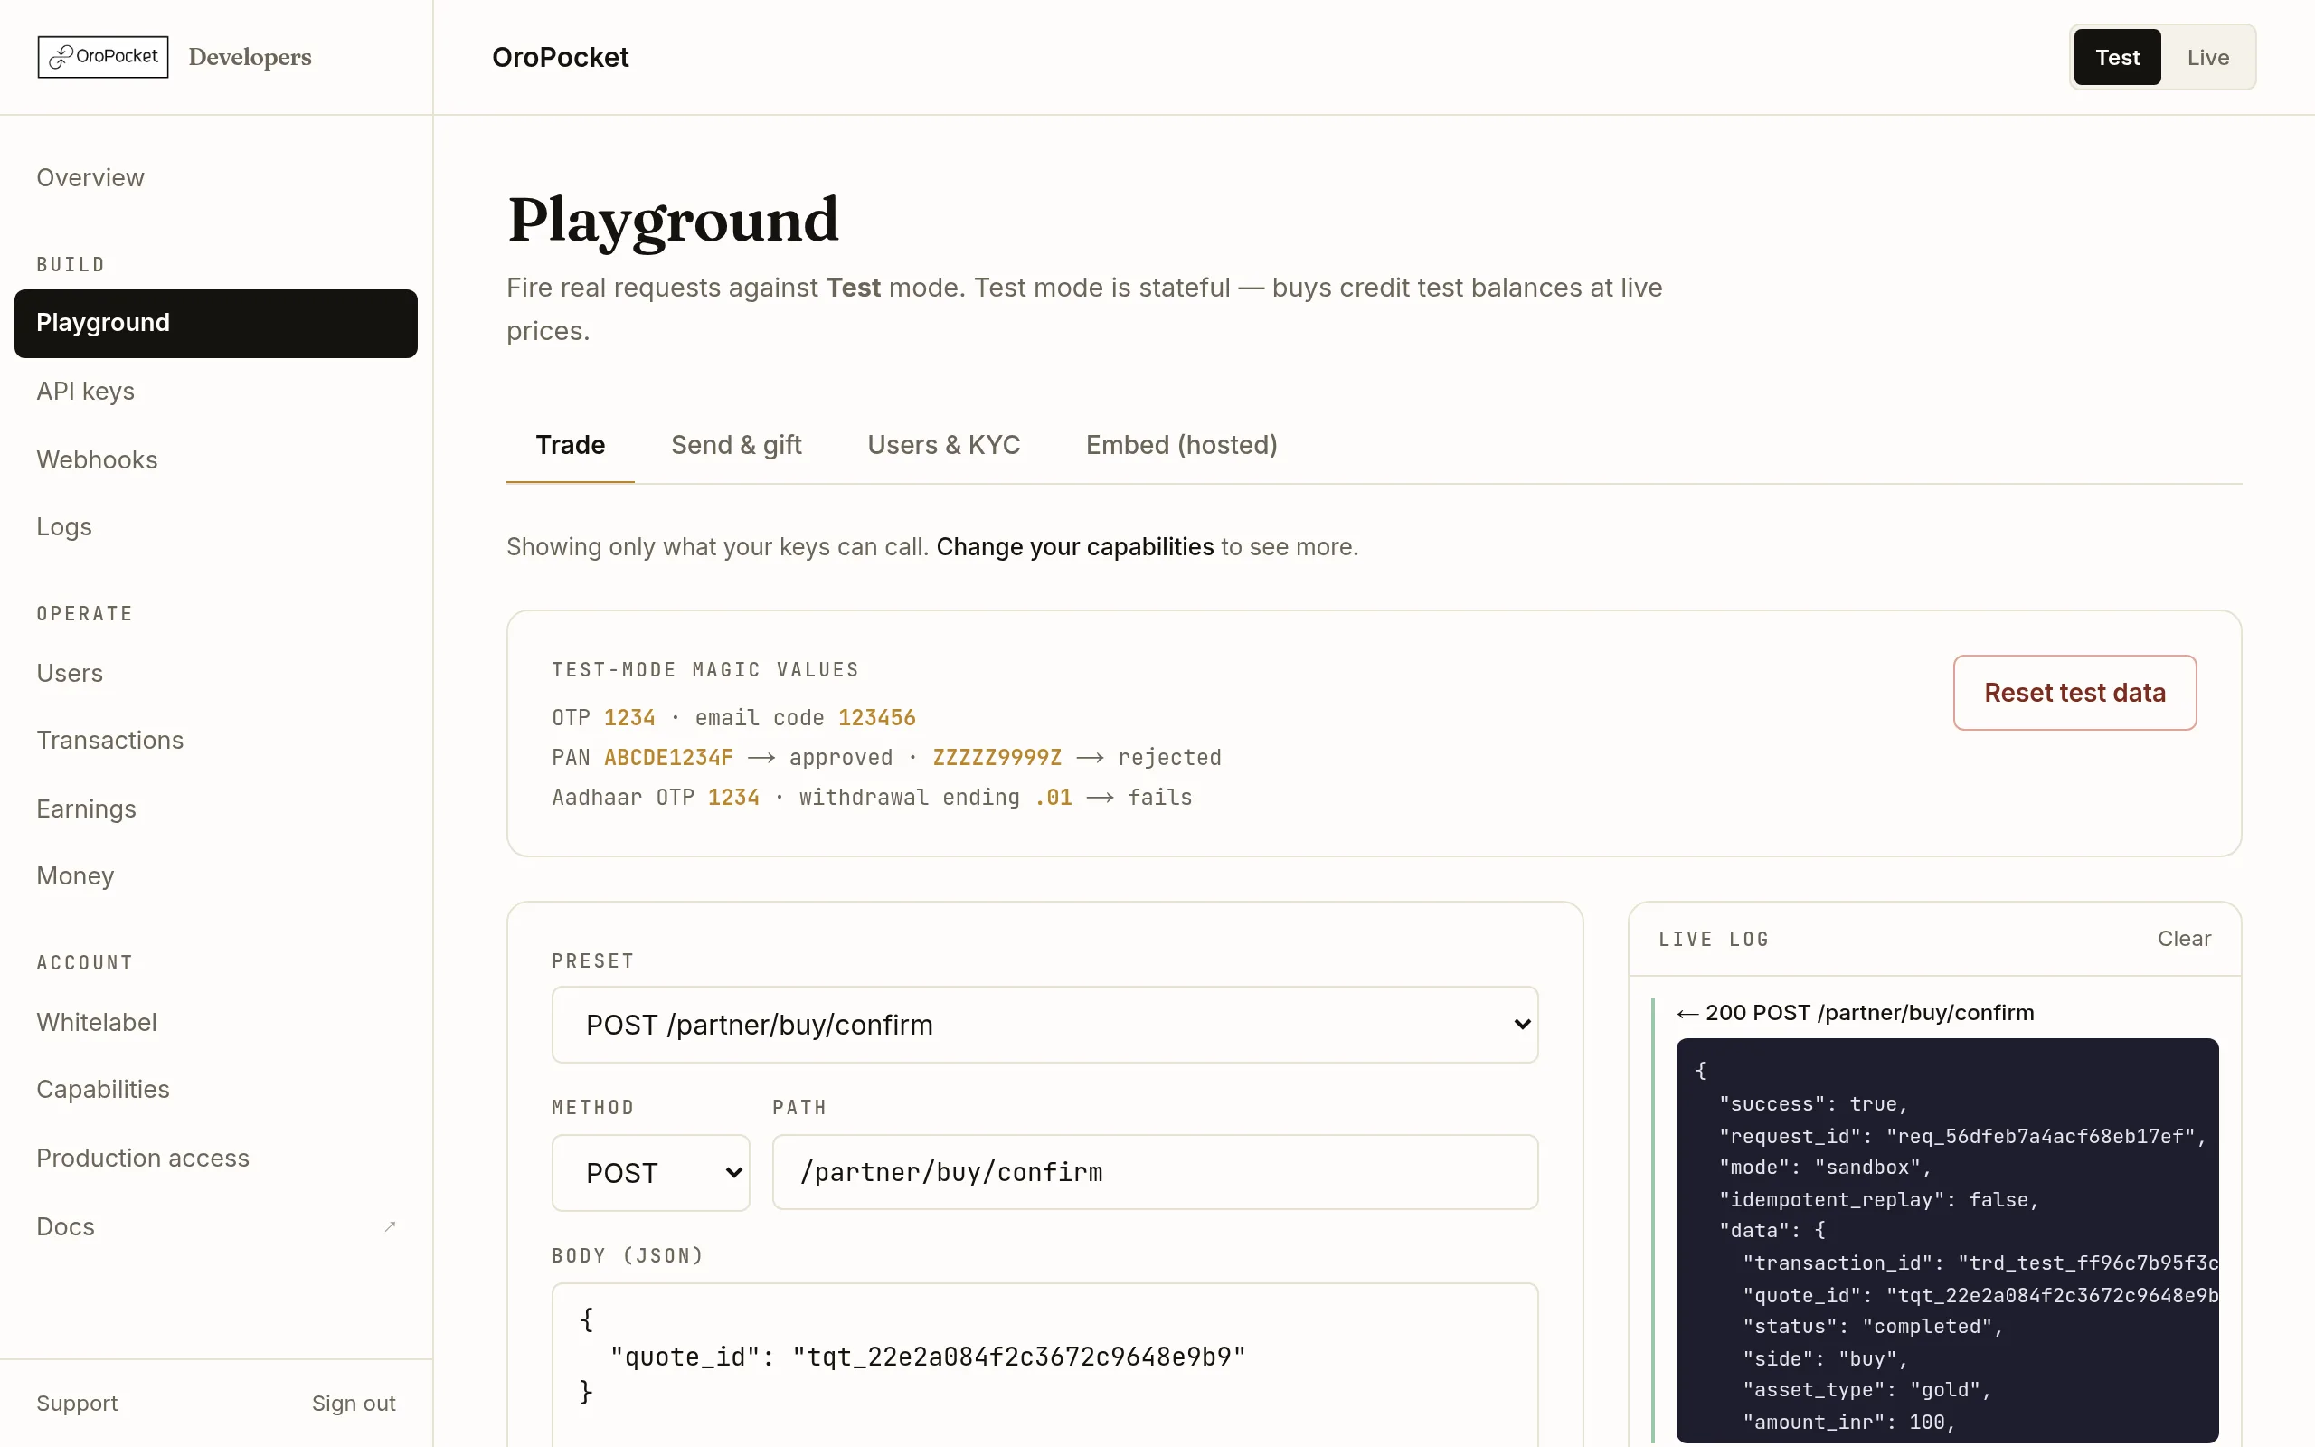Open the Method POST dropdown
This screenshot has height=1447, width=2315.
tap(650, 1172)
